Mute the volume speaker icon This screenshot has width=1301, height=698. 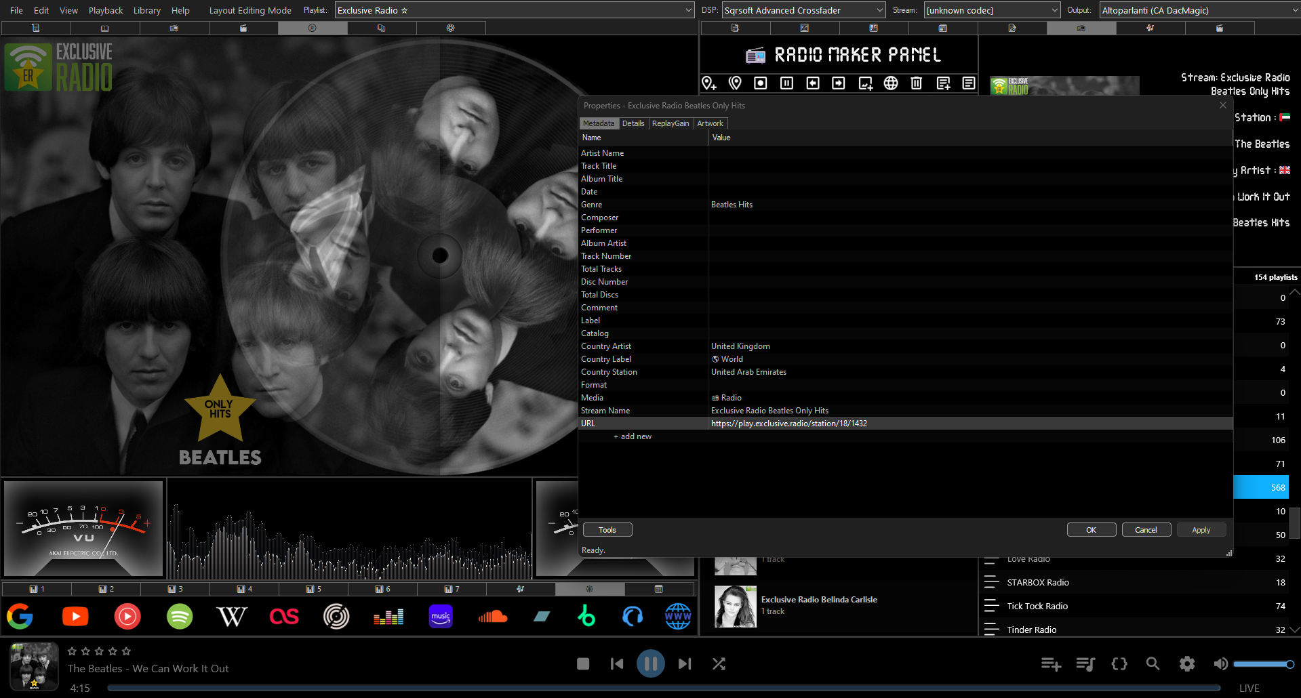coord(1220,664)
